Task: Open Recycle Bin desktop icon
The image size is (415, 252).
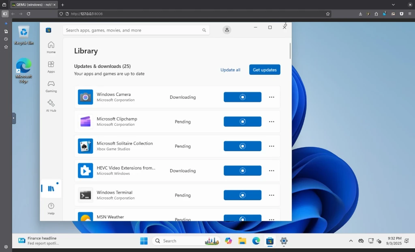Action: click(24, 36)
